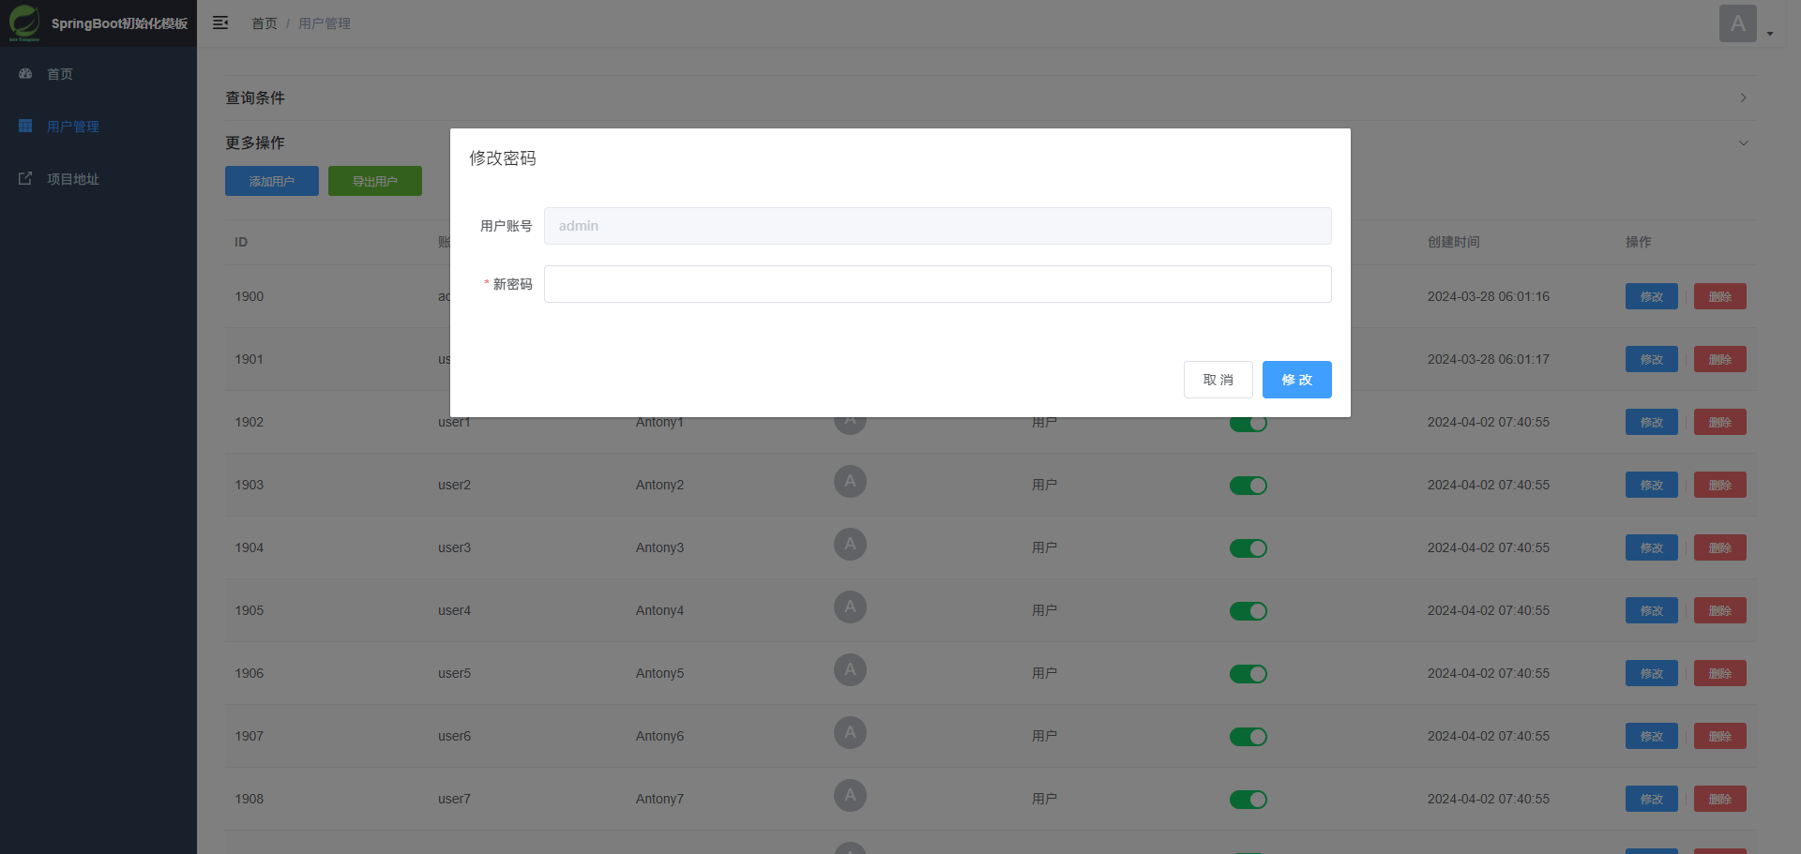Click avatar of user3 row
This screenshot has height=854, width=1801.
(850, 545)
